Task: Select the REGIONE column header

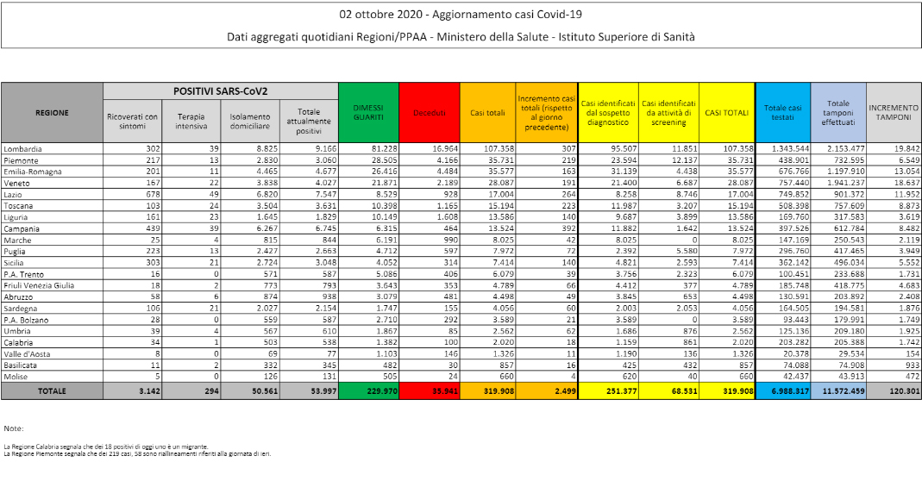Action: click(52, 112)
